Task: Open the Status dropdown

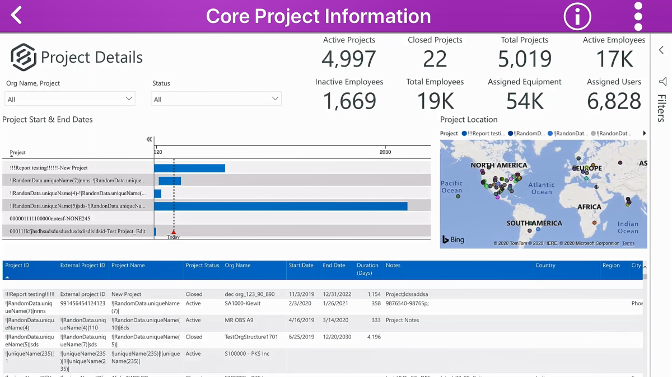Action: click(216, 99)
